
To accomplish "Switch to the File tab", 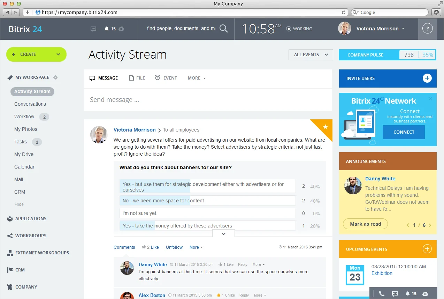I will (x=137, y=78).
